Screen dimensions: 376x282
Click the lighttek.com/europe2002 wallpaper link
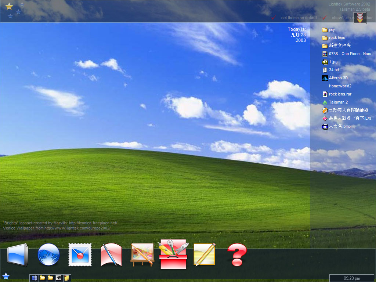point(77,228)
